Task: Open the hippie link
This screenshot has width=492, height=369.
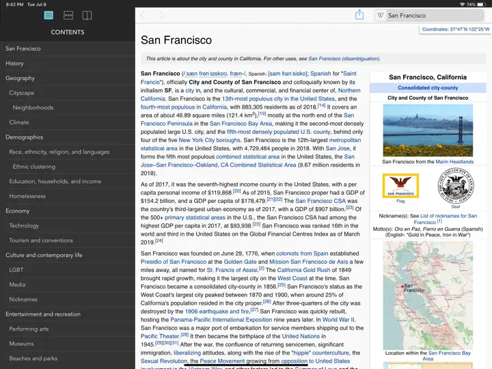Action: tap(301, 353)
